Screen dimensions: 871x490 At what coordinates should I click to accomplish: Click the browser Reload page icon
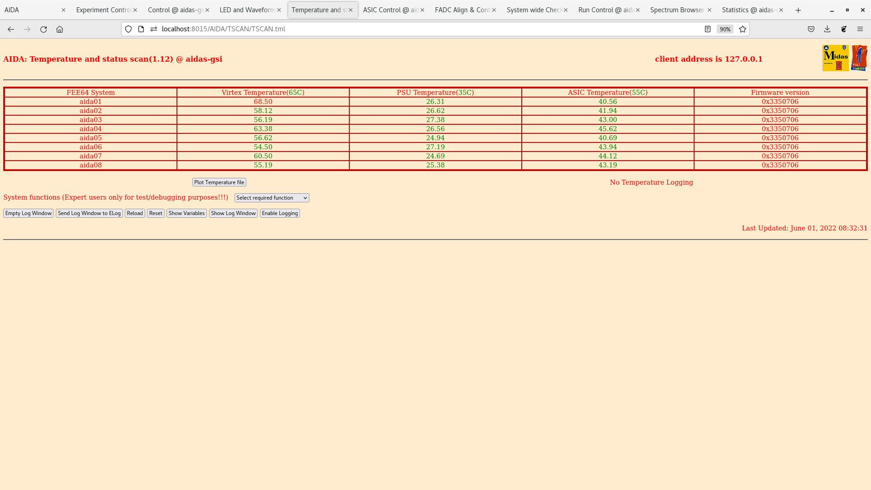44,29
